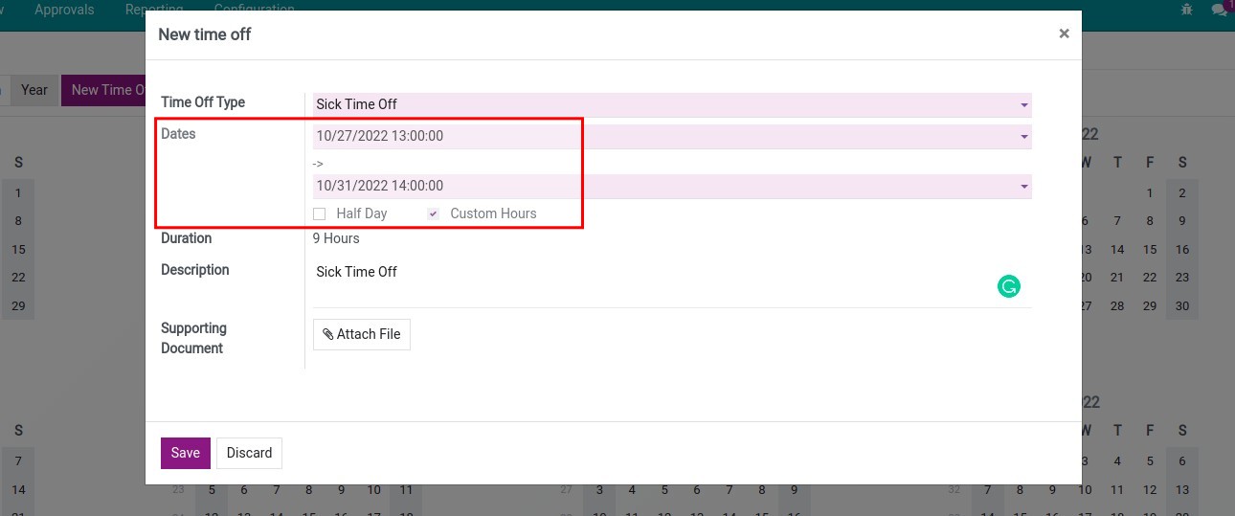
Task: Open the messages chat icon in top bar
Action: coord(1219,10)
